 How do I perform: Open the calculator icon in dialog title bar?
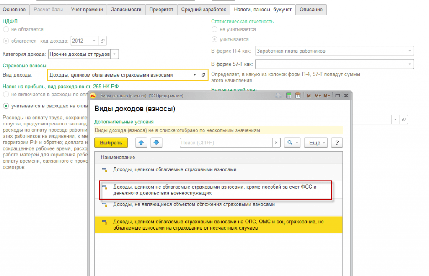tap(288, 96)
